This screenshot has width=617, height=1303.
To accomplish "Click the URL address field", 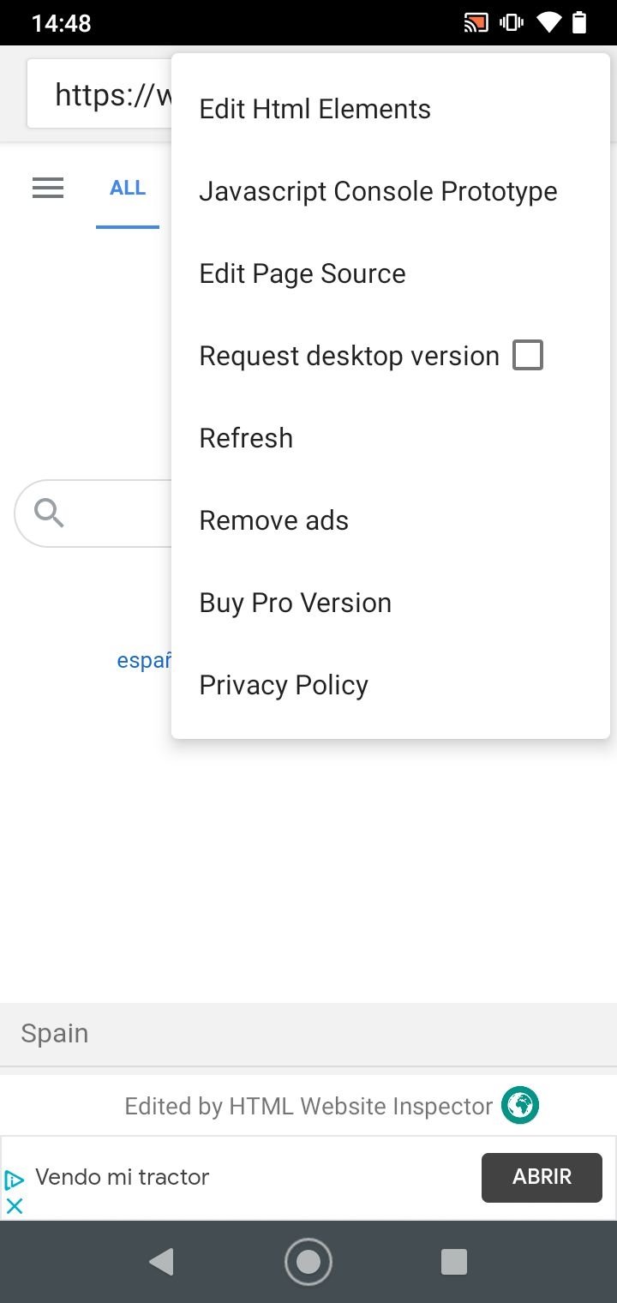I will [99, 93].
